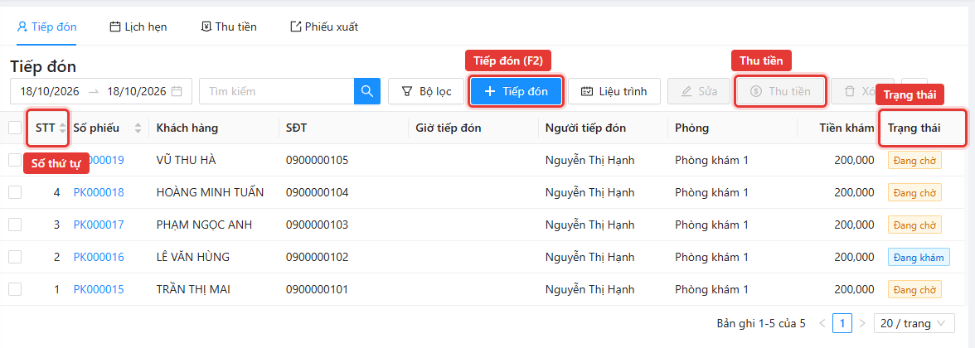Click the end date 18/10/2026 field
The width and height of the screenshot is (975, 348).
[x=137, y=91]
